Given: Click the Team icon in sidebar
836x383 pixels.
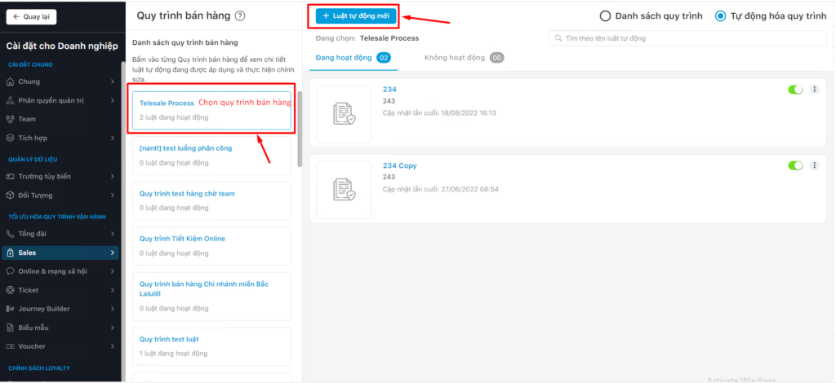Looking at the screenshot, I should [10, 119].
